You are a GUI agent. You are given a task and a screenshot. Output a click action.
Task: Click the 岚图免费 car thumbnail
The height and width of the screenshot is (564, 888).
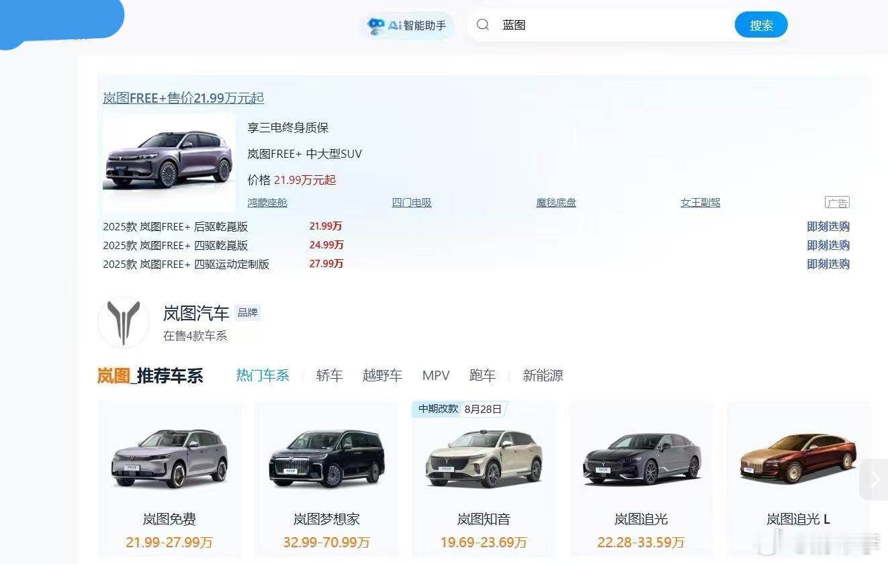(x=169, y=459)
